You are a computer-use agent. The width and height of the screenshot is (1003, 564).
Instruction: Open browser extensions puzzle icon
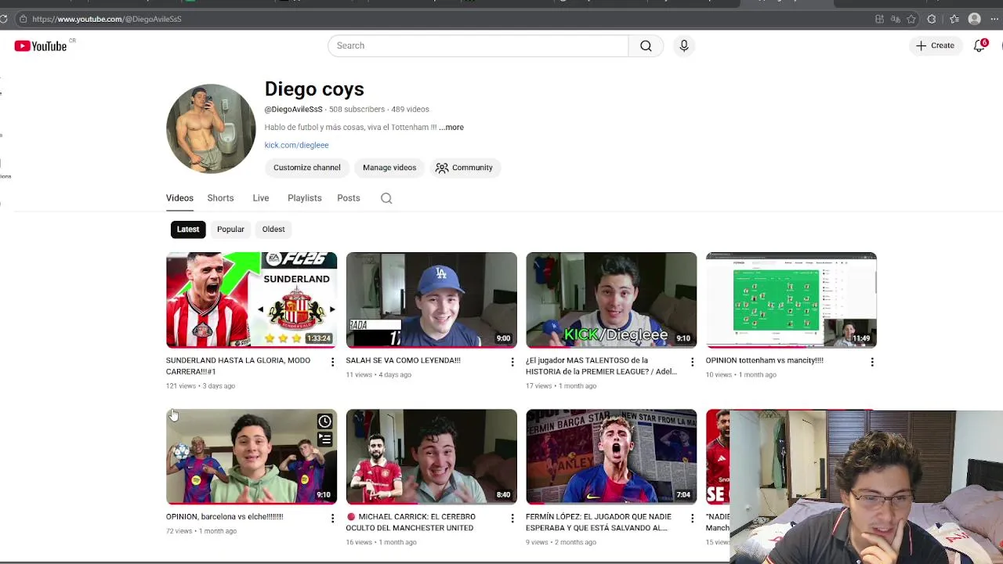point(932,19)
